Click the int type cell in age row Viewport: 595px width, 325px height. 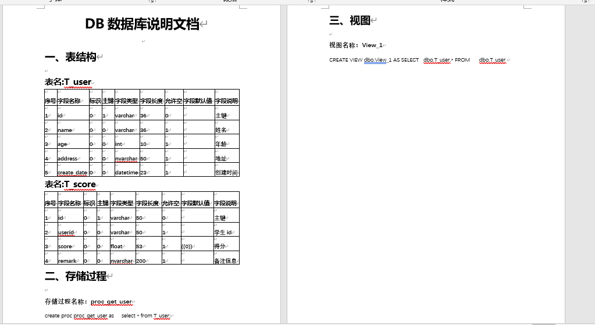(x=127, y=141)
